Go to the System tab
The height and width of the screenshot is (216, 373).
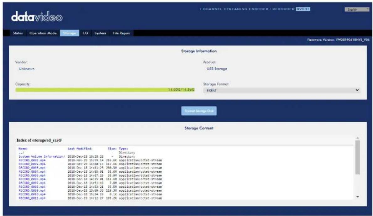point(100,33)
